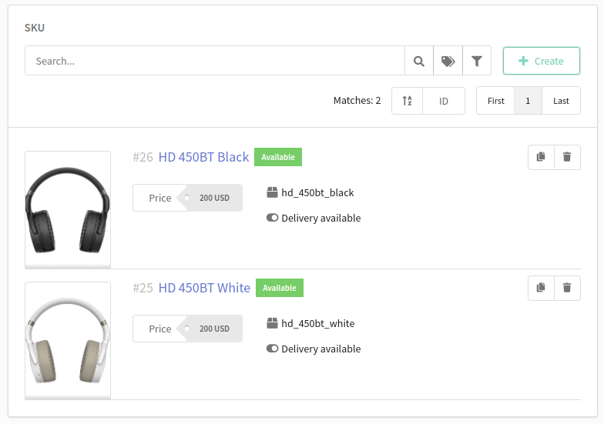
Task: Open the HD 450BT Black link
Action: pos(203,157)
